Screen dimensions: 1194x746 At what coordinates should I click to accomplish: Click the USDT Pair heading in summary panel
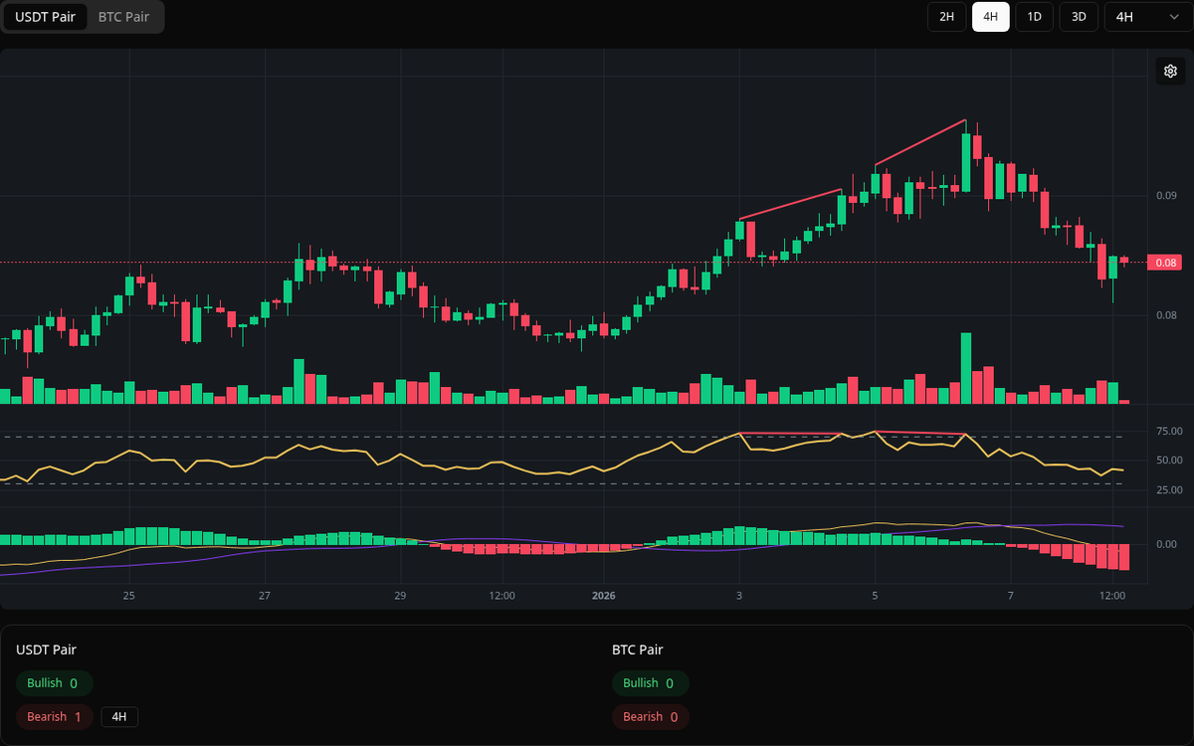click(x=46, y=650)
